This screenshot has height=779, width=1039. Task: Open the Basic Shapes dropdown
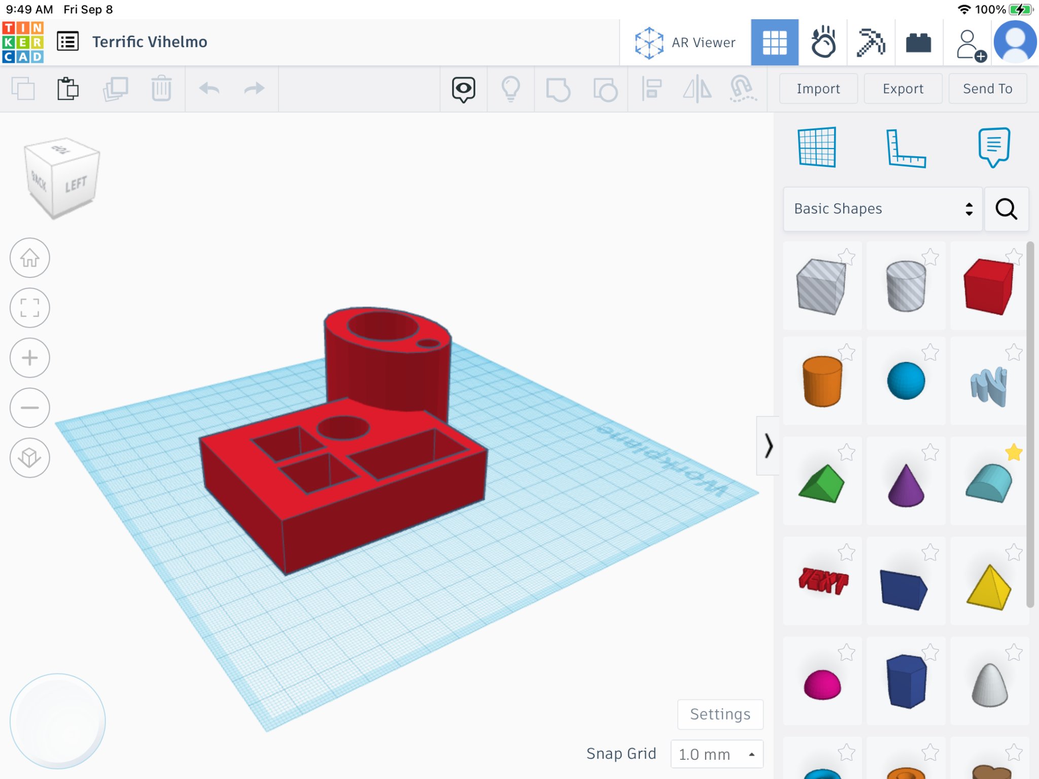(883, 209)
